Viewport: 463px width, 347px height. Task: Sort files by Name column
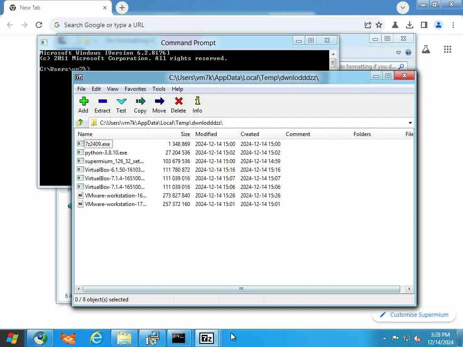(111, 134)
